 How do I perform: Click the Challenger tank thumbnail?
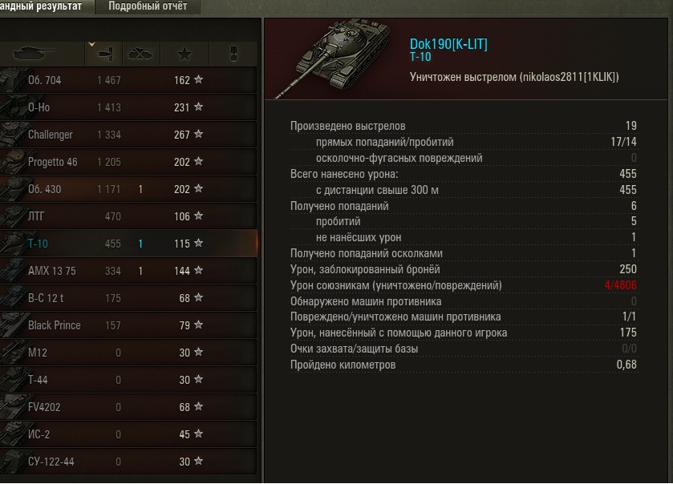click(x=13, y=134)
